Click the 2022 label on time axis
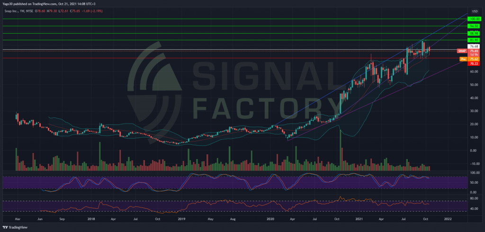This screenshot has height=232, width=485. (x=448, y=219)
